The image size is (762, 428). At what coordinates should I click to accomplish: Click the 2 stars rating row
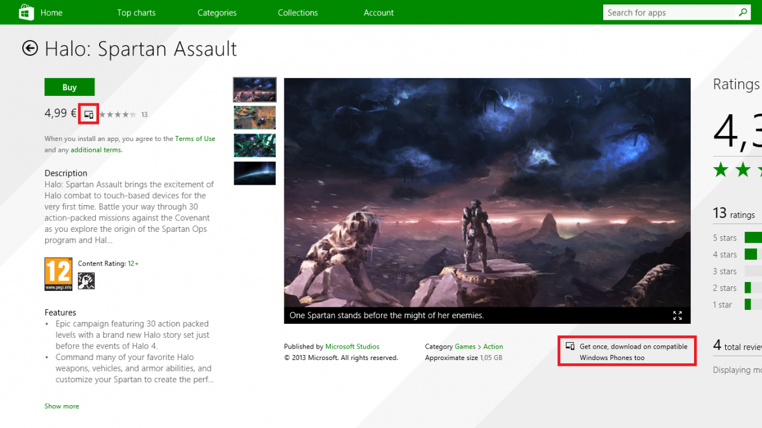tap(737, 288)
